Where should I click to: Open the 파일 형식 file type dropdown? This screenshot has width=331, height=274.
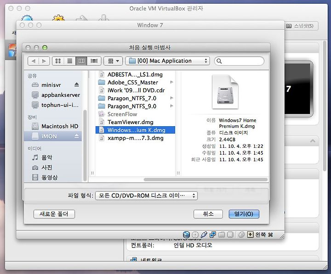[147, 196]
